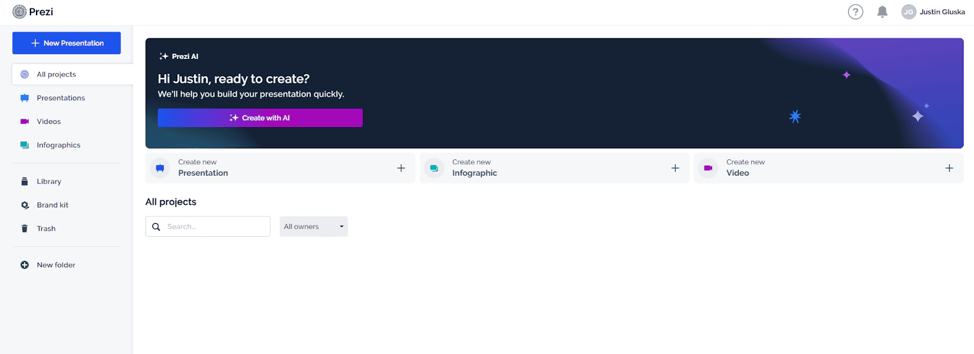Screen dimensions: 974x354
Task: Click the Library sidebar icon
Action: point(24,181)
